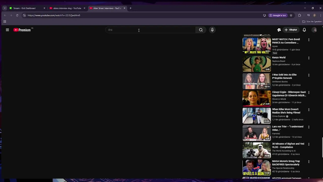Open the Kenzo World title link
323x182 pixels.
pos(279,58)
